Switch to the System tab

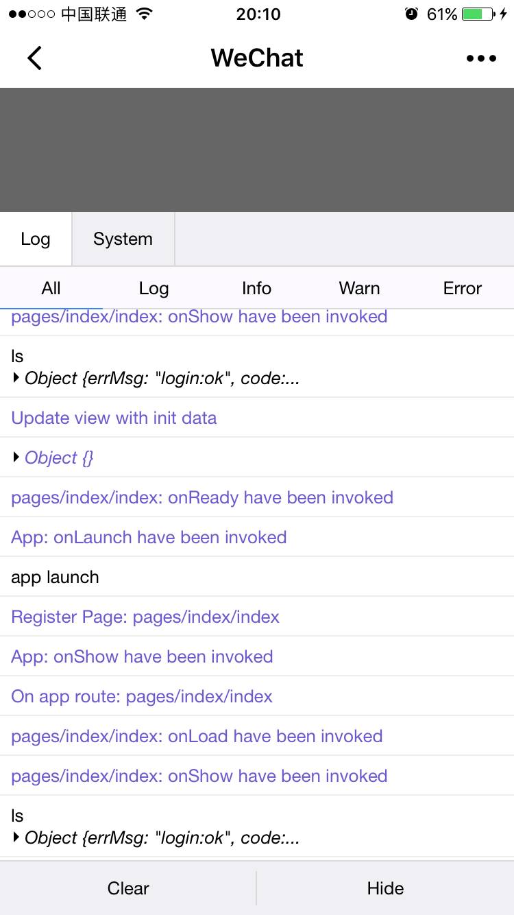123,239
